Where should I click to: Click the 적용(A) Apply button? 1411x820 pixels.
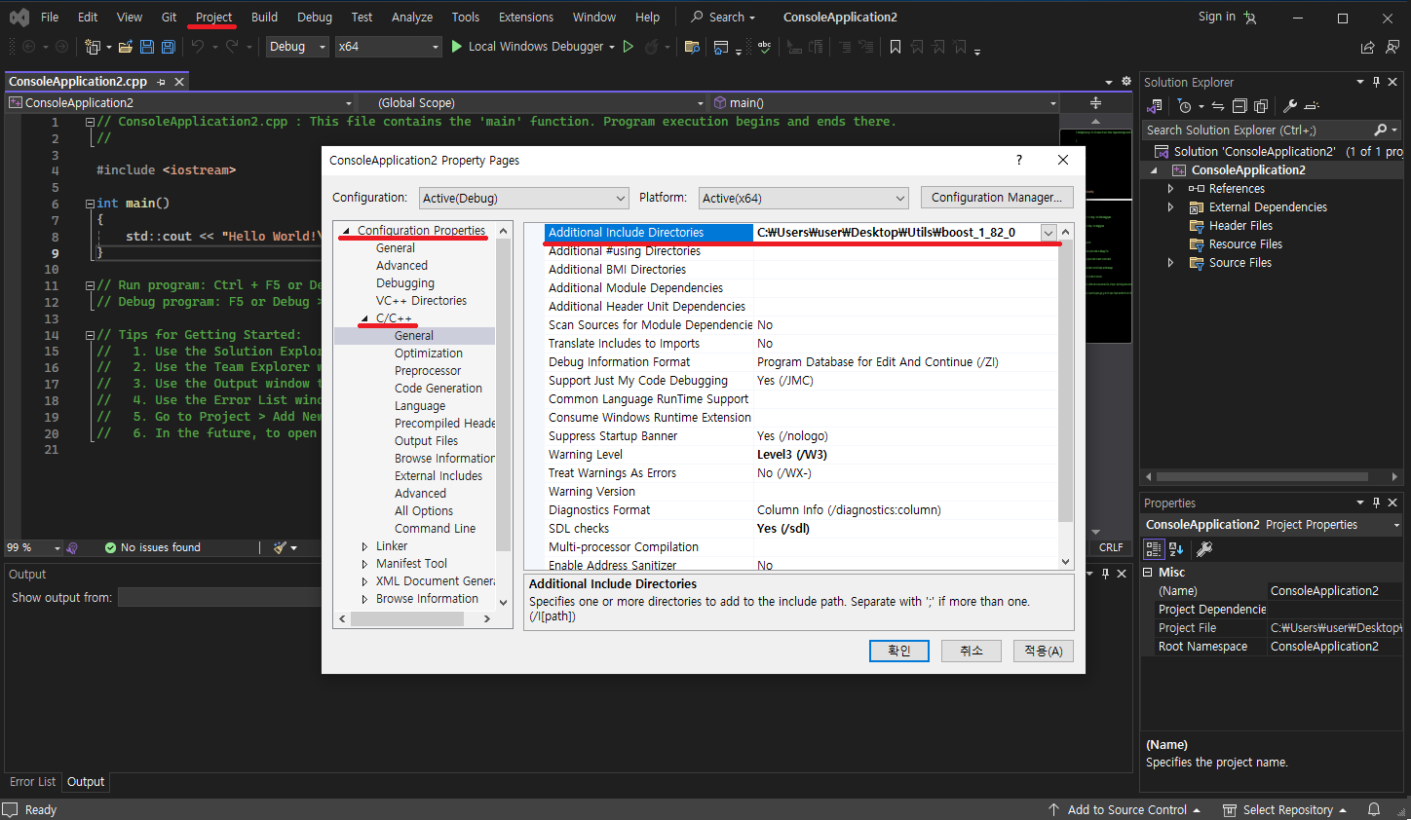tap(1044, 651)
